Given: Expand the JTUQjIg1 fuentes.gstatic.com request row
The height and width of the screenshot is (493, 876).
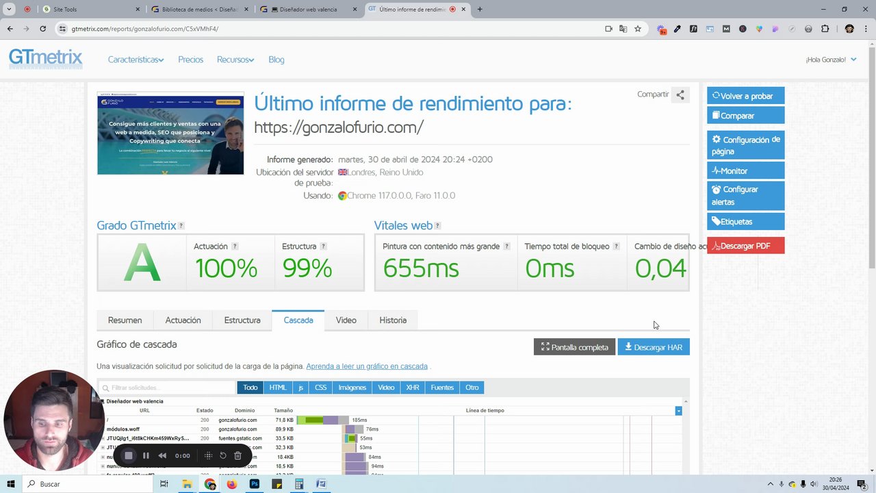Looking at the screenshot, I should (103, 438).
